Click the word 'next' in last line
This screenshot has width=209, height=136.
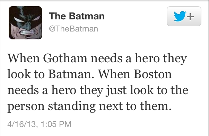pyautogui.click(x=111, y=107)
